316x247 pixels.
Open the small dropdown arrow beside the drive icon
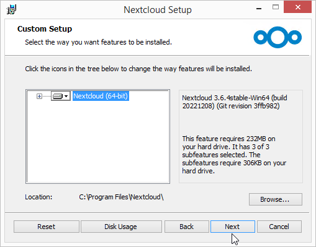[66, 96]
